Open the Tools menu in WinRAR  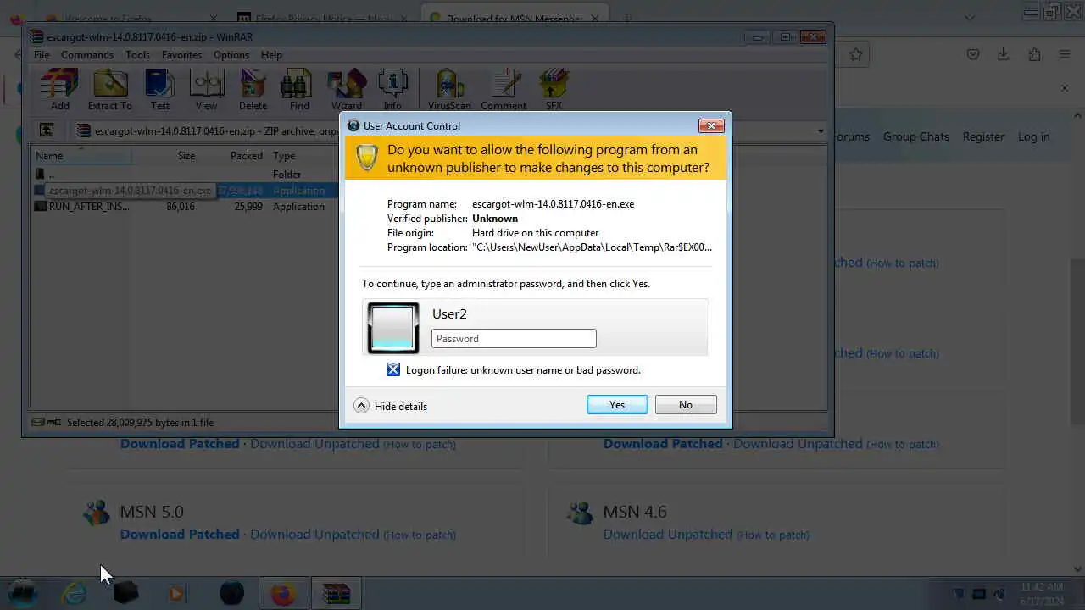click(x=137, y=55)
